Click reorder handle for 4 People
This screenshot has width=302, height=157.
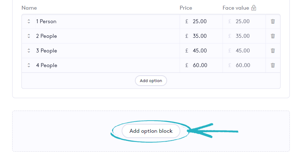[x=29, y=65]
